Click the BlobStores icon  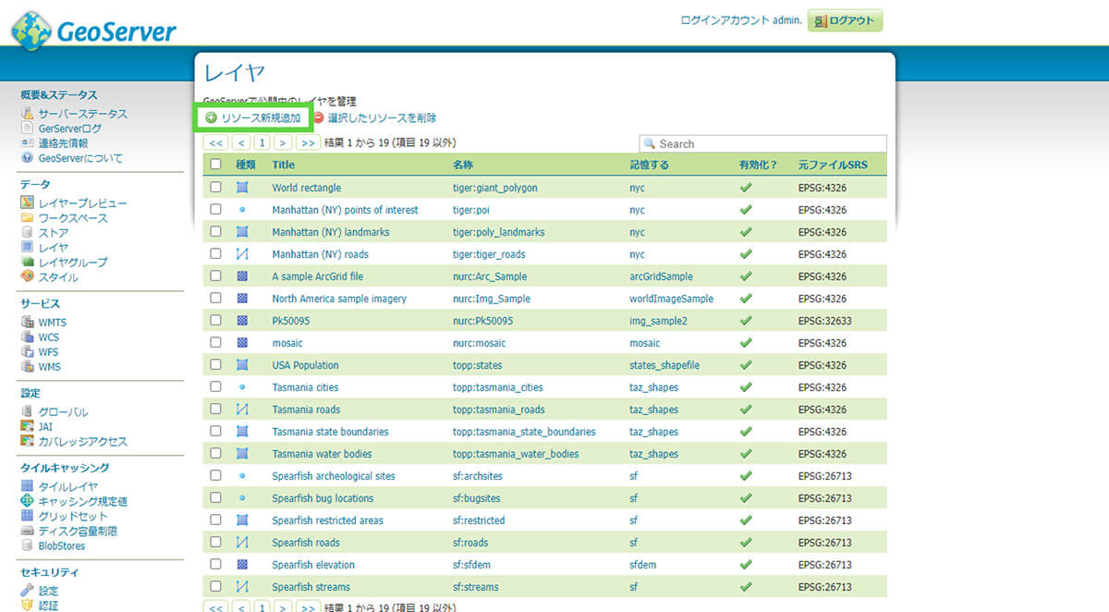click(28, 546)
